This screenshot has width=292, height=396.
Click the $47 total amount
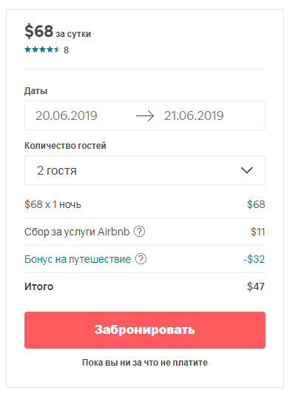click(256, 286)
